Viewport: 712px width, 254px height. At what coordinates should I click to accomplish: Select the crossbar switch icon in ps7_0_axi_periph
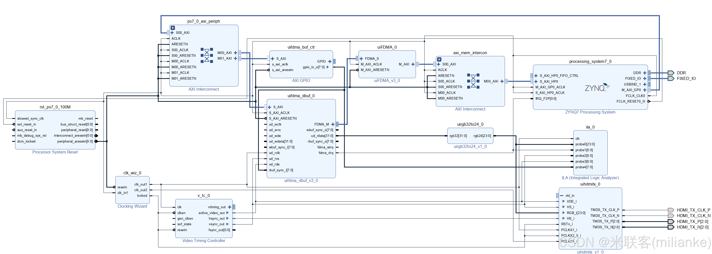point(207,55)
